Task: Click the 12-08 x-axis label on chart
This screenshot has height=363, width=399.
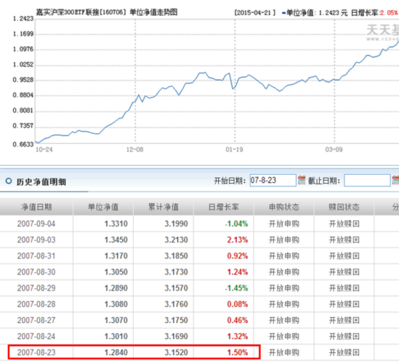Action: coord(135,150)
